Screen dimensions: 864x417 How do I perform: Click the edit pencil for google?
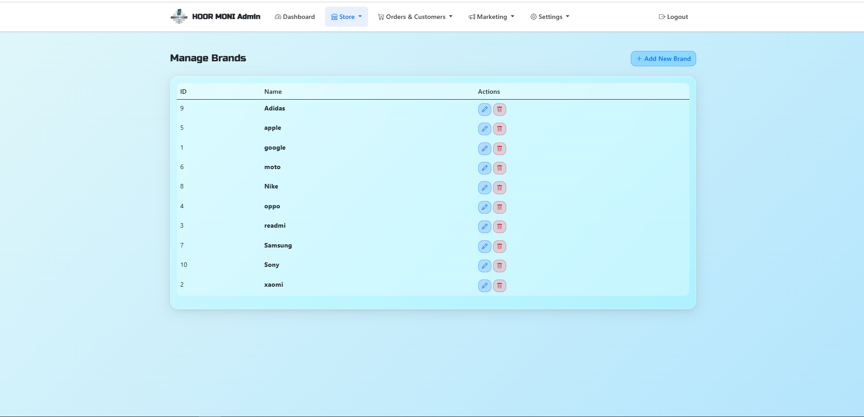pos(485,149)
